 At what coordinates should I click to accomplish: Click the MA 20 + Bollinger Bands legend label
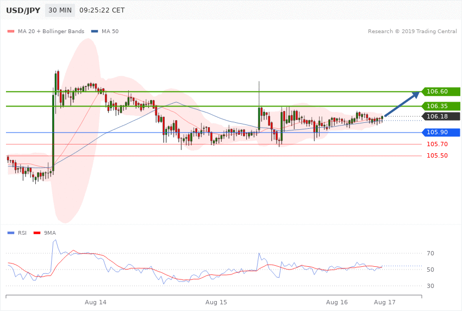click(x=51, y=31)
